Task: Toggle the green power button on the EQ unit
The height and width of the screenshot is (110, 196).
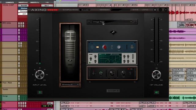Action: tap(90, 62)
